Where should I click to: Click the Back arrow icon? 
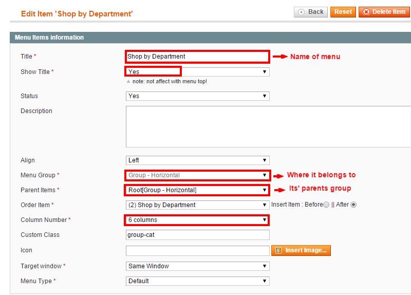pyautogui.click(x=302, y=12)
